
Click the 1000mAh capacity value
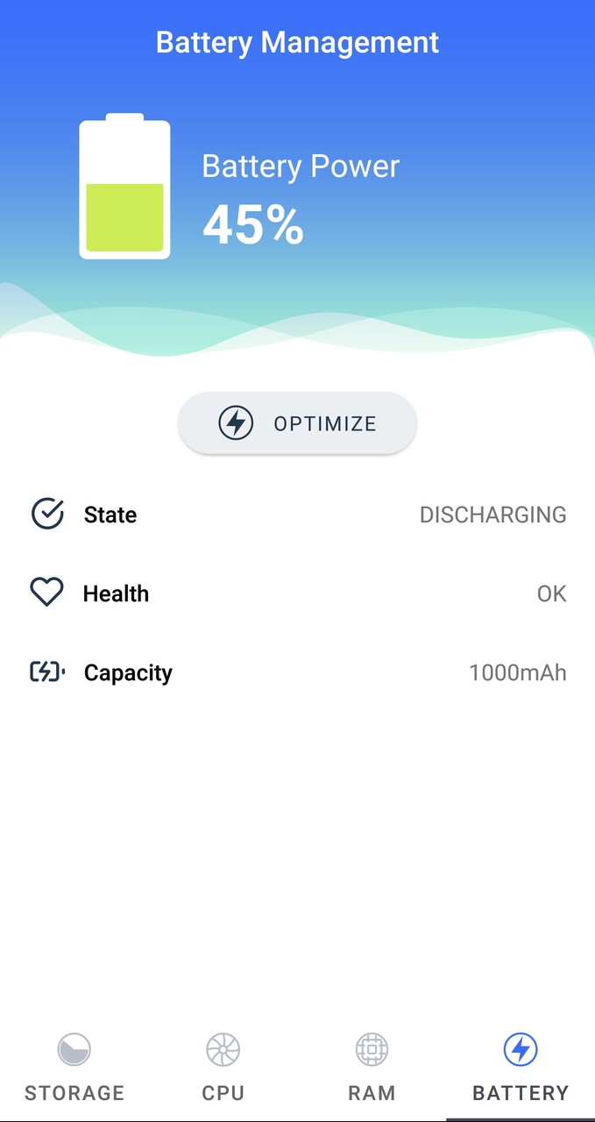[x=517, y=672]
